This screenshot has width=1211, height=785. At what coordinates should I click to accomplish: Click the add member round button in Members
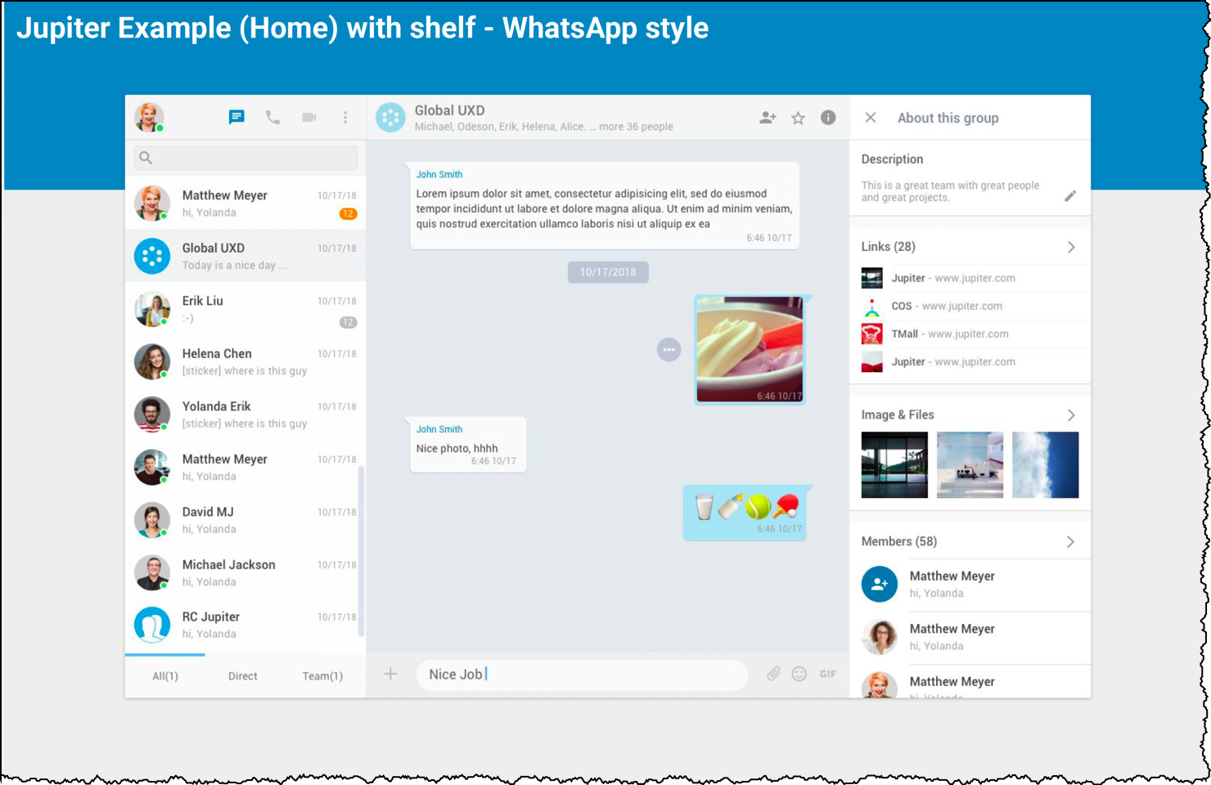click(880, 584)
